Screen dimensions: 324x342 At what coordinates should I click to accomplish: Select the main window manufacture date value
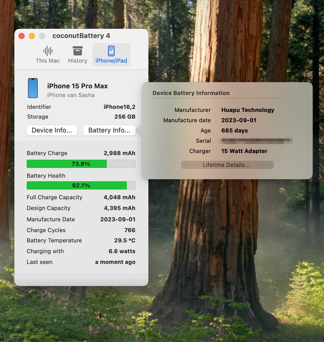pos(118,220)
